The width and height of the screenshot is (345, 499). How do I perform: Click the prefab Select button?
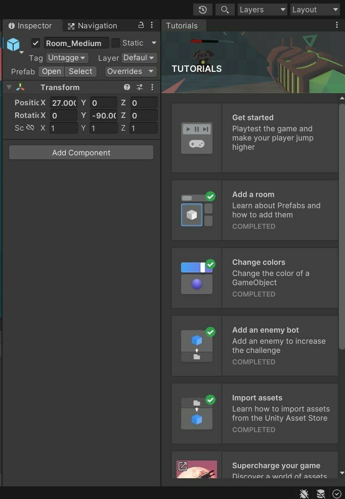click(x=80, y=71)
